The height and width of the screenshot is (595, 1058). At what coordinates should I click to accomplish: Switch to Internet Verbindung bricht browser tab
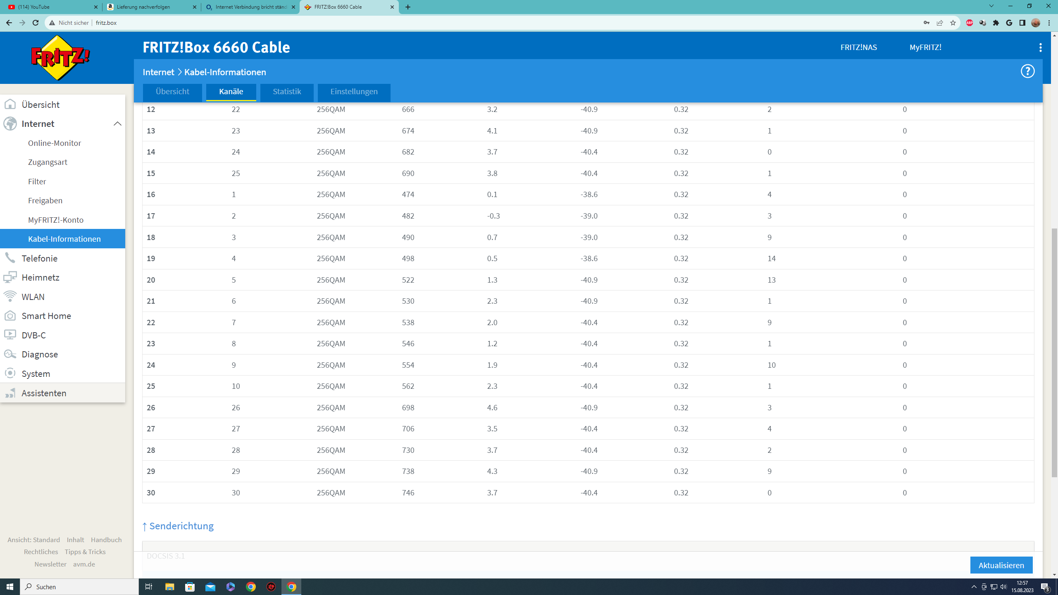(250, 7)
